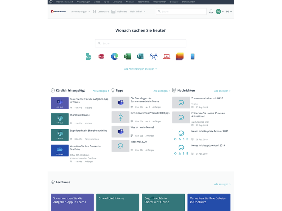The image size is (282, 211).
Task: Open the Microsoft Edge application icon
Action: (114, 56)
